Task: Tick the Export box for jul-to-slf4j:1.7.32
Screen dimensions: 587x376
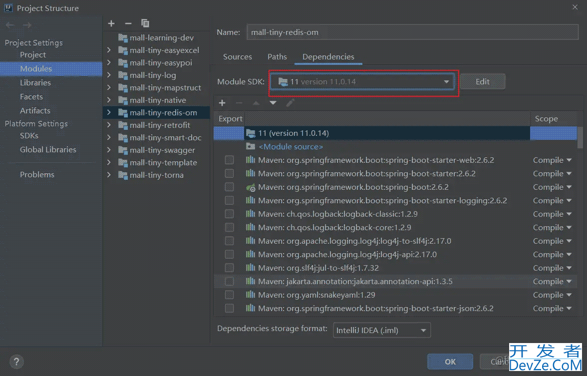Action: click(x=229, y=268)
